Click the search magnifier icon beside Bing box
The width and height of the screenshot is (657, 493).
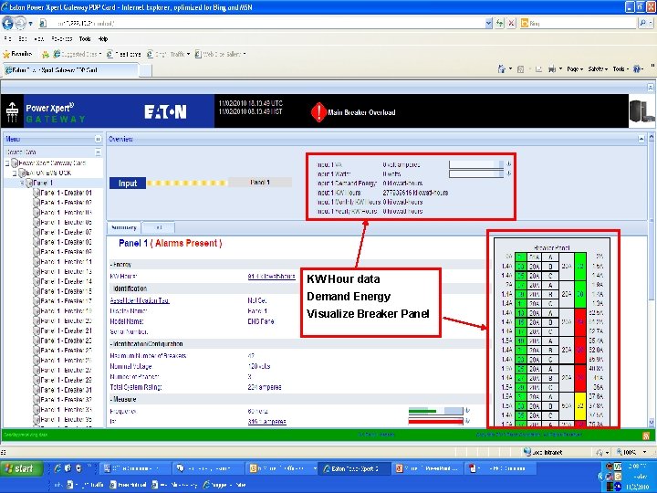point(643,24)
